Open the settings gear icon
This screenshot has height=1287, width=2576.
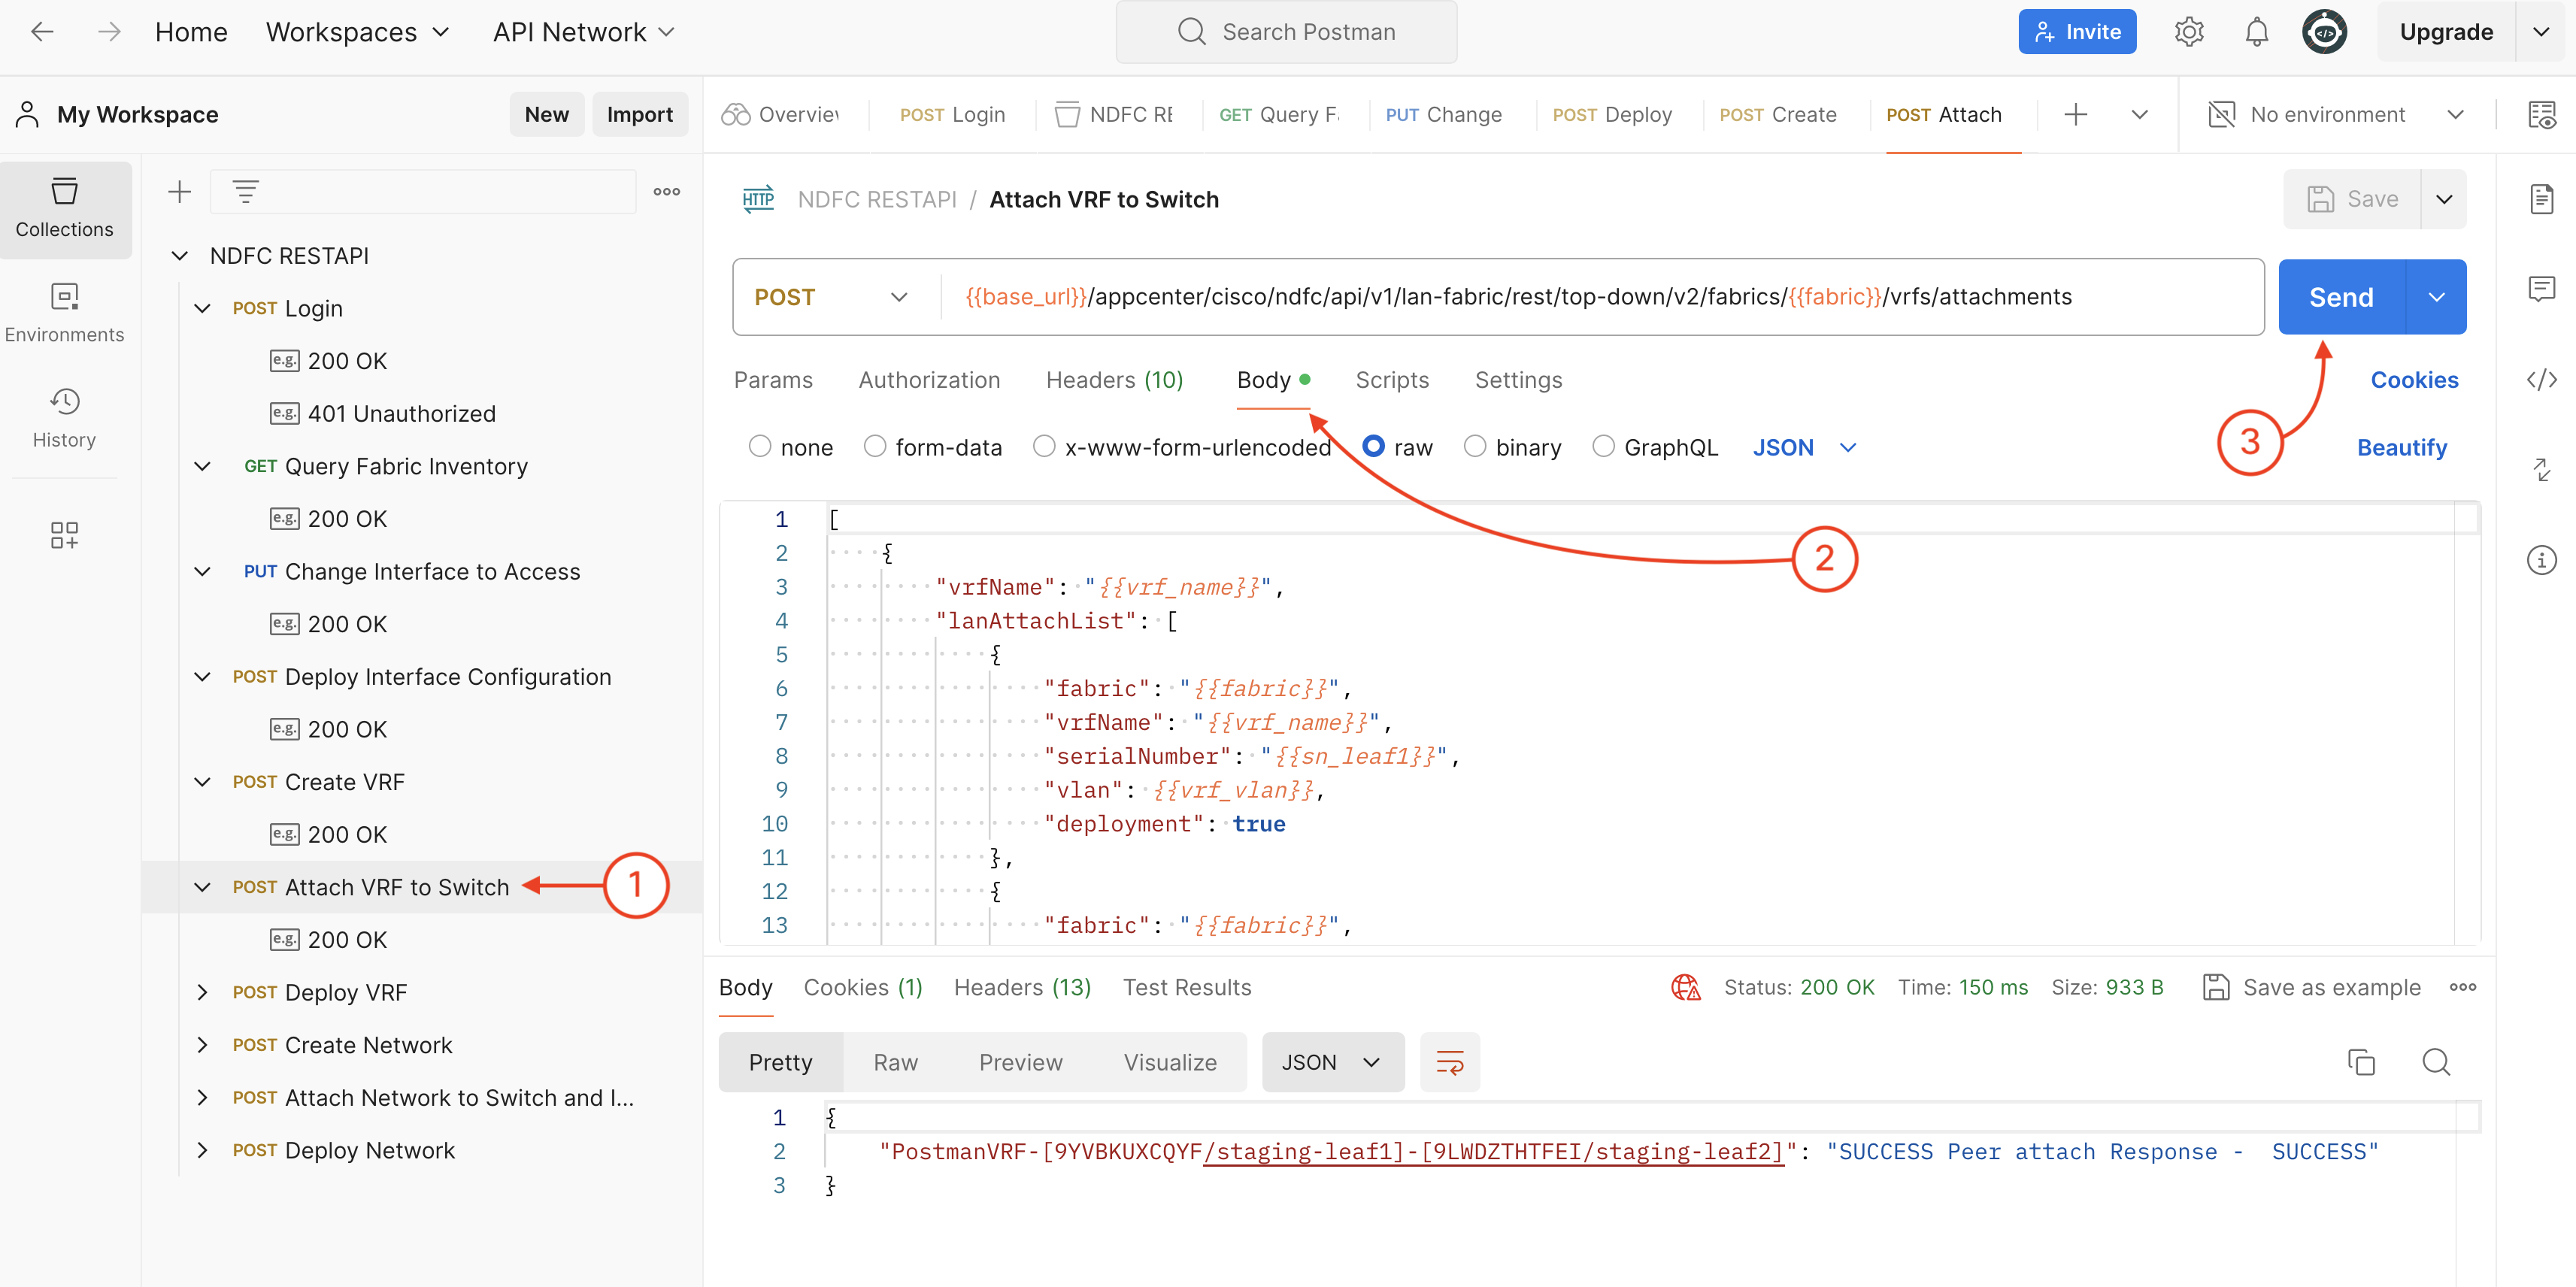tap(2188, 32)
